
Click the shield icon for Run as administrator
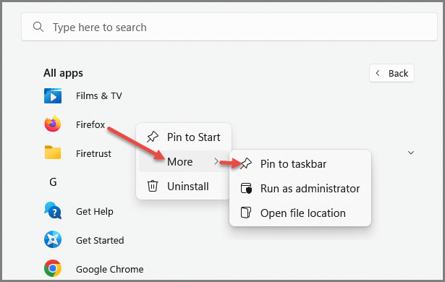(246, 188)
